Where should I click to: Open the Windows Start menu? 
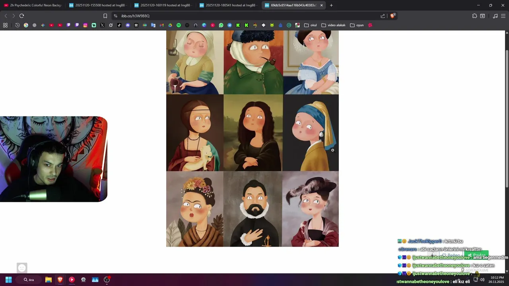pos(8,280)
